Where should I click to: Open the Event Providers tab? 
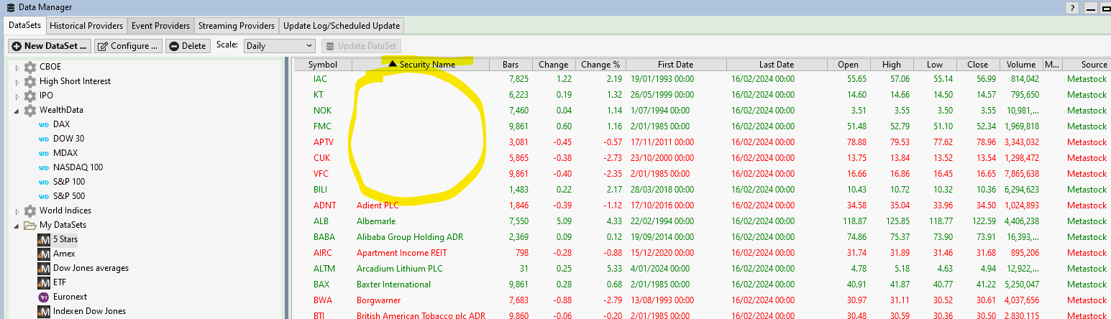click(x=160, y=26)
